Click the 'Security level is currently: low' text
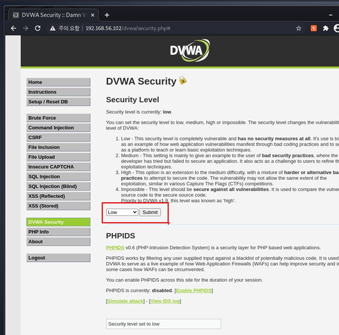This screenshot has height=335, width=339. (x=139, y=112)
